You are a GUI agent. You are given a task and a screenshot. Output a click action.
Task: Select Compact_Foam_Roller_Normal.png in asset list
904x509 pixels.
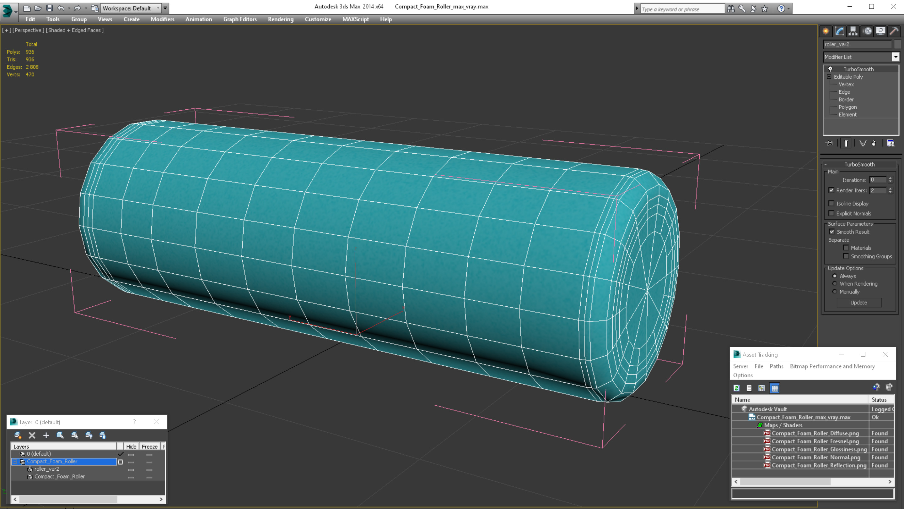[x=816, y=457]
